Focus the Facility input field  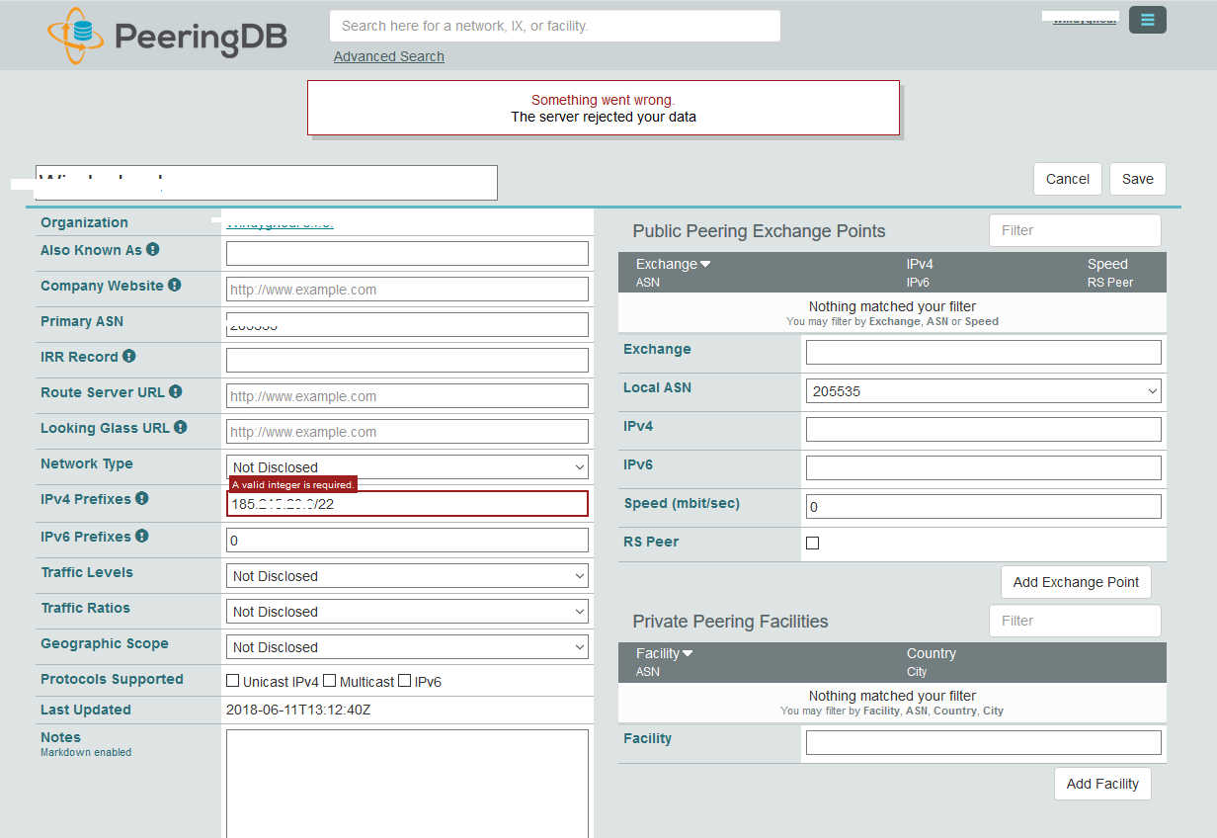click(984, 742)
